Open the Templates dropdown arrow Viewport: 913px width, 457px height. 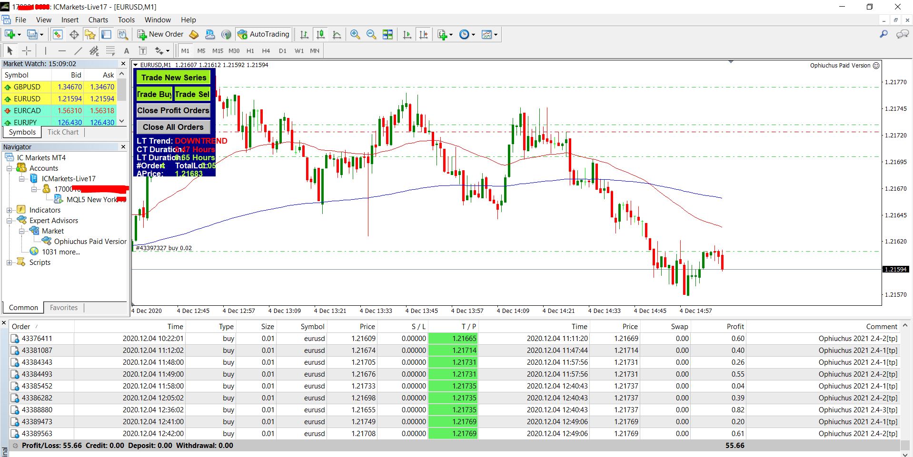(x=496, y=35)
